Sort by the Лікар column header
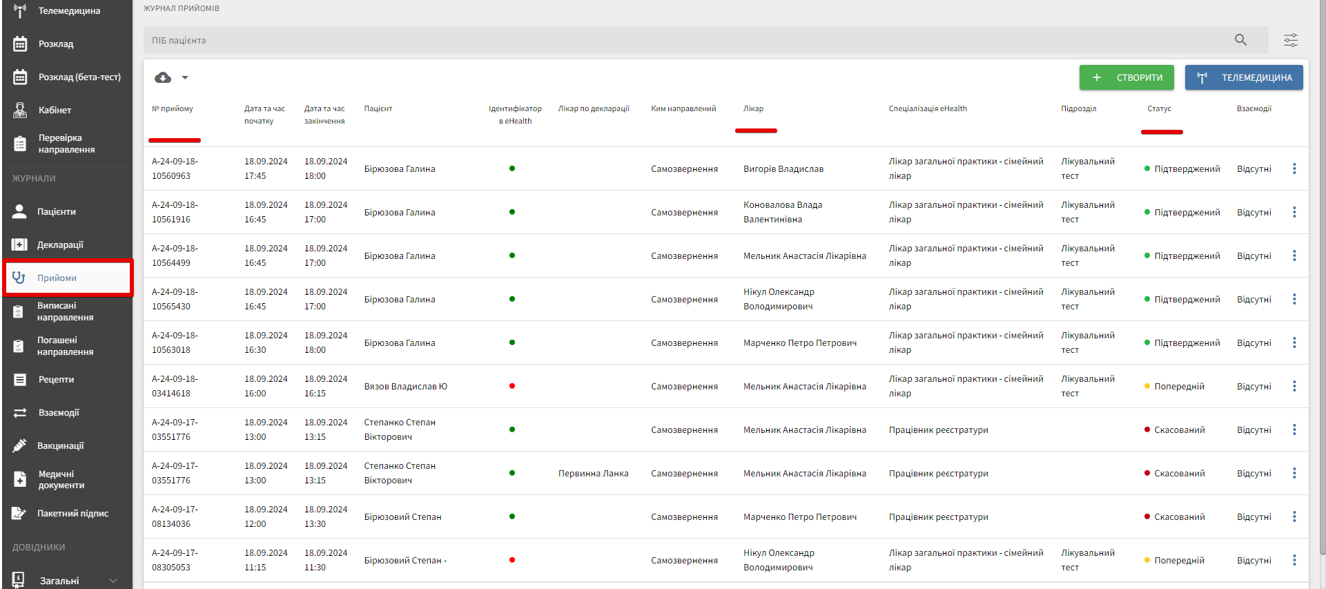 pyautogui.click(x=753, y=108)
